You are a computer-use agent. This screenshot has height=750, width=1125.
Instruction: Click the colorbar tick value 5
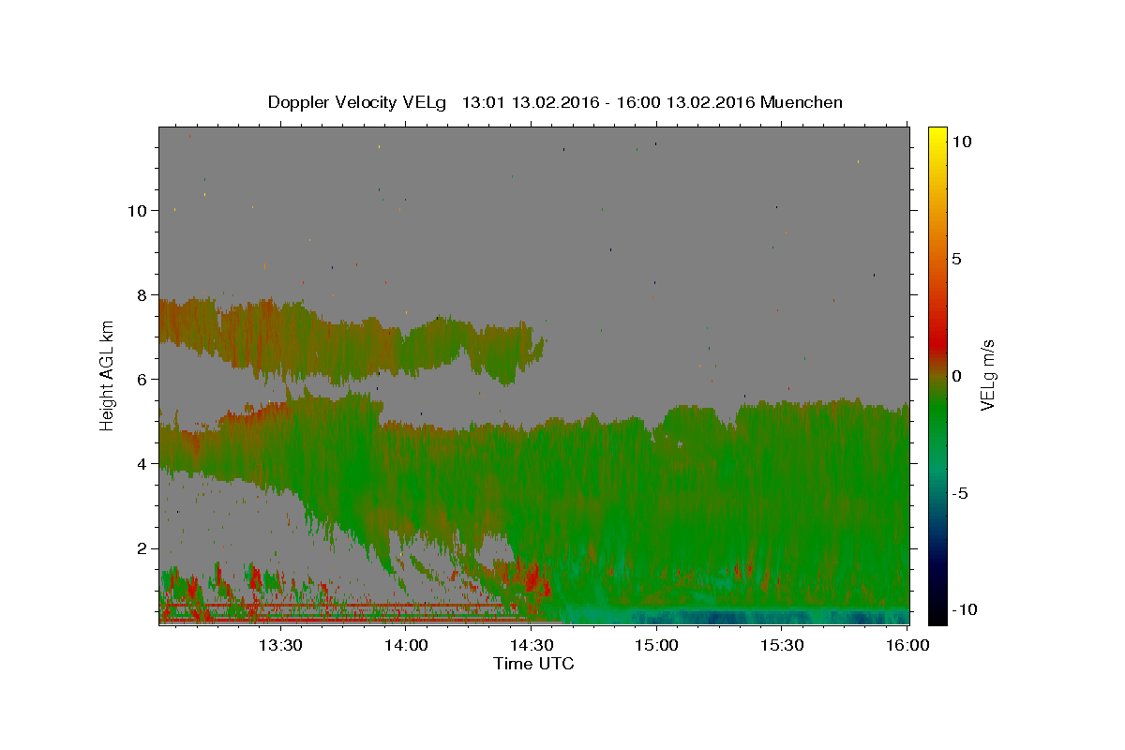957,259
